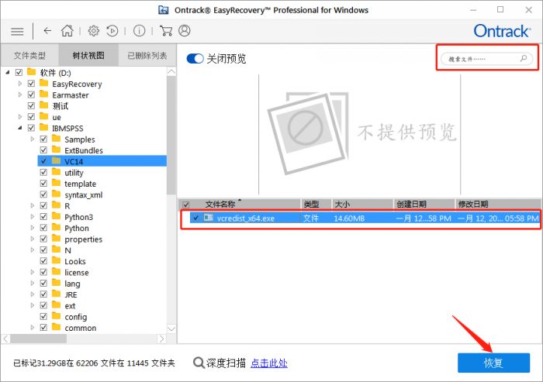Screen dimensions: 543x382
Task: Click the tree horizontal scrollbar thumb
Action: point(39,339)
